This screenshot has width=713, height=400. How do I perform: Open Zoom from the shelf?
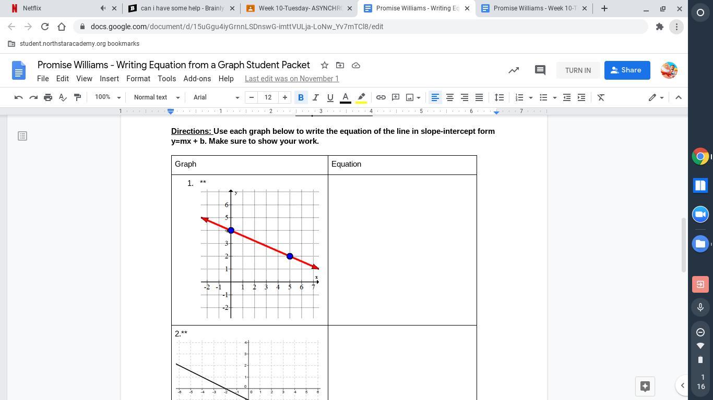click(x=700, y=215)
